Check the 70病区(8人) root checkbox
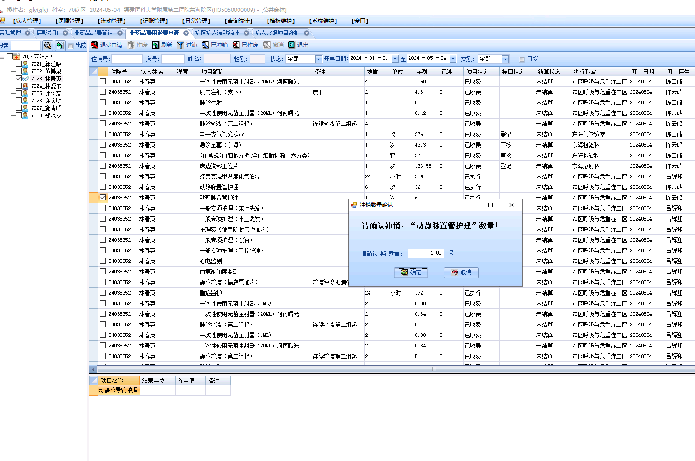 [x=10, y=57]
